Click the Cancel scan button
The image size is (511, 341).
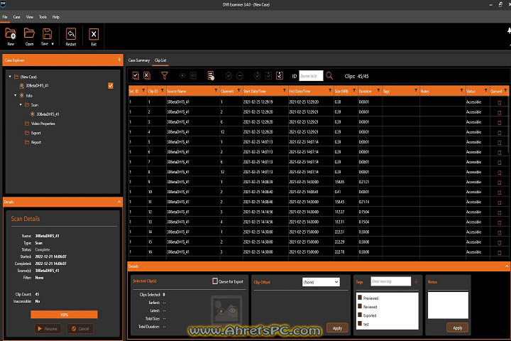pos(80,329)
